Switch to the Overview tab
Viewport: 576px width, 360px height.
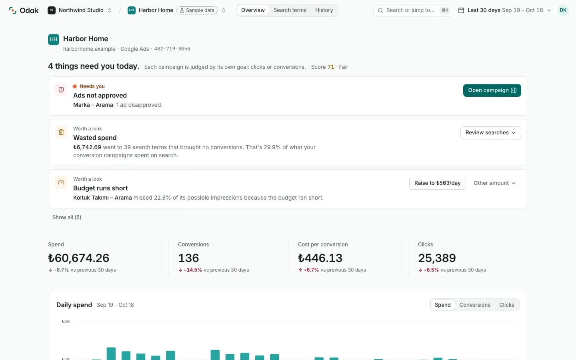(253, 10)
